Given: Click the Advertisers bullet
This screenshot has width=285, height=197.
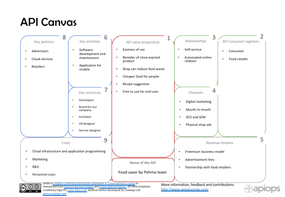Looking at the screenshot, I should coord(40,51).
